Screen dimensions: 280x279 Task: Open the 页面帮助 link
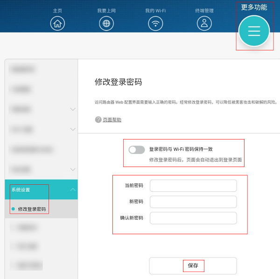pos(112,120)
